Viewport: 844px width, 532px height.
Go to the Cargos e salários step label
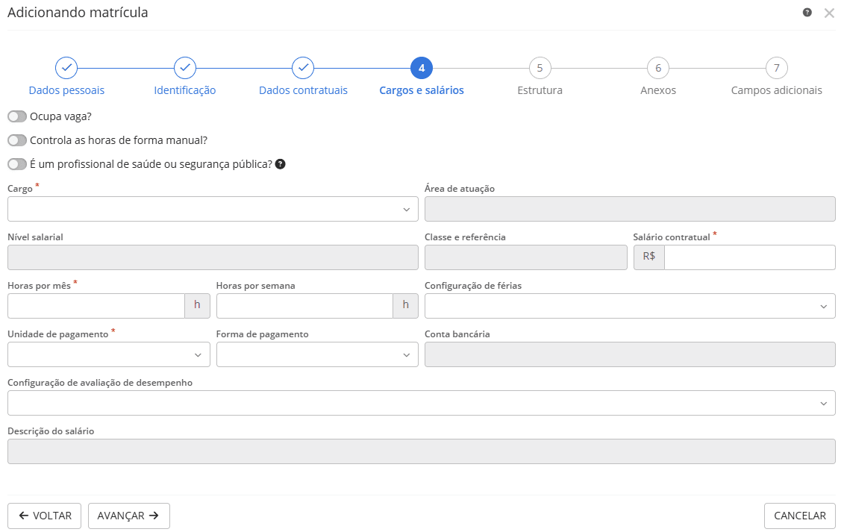[x=422, y=90]
